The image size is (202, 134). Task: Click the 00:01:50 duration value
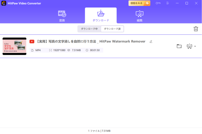point(95,50)
